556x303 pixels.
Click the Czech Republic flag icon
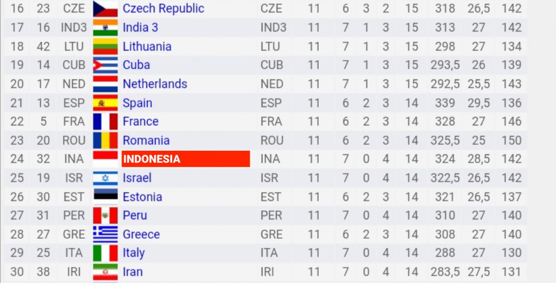[x=105, y=9]
